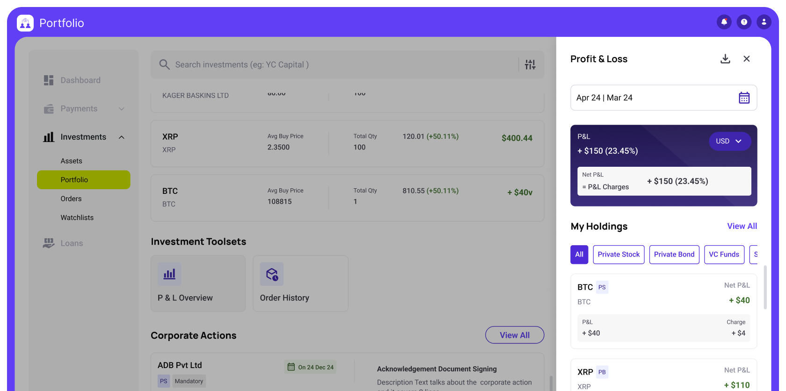Open the XRP investment row
The width and height of the screenshot is (786, 391).
347,143
